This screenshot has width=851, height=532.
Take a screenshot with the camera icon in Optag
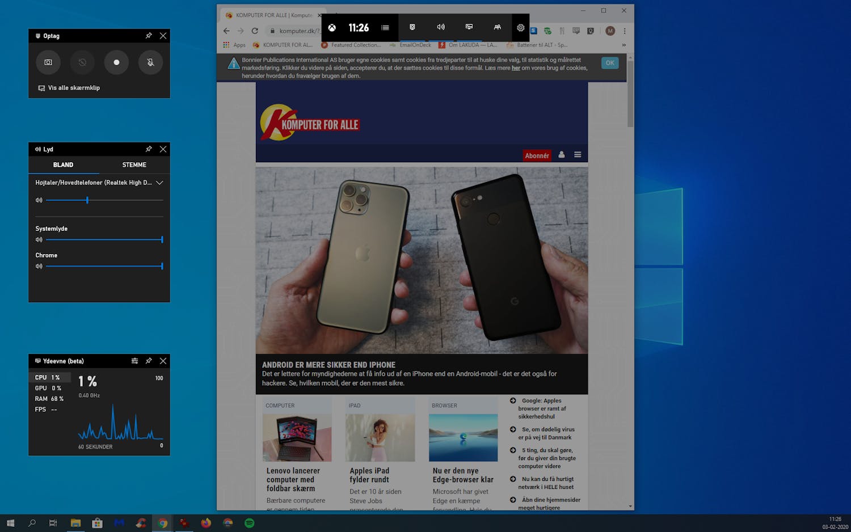(x=48, y=62)
